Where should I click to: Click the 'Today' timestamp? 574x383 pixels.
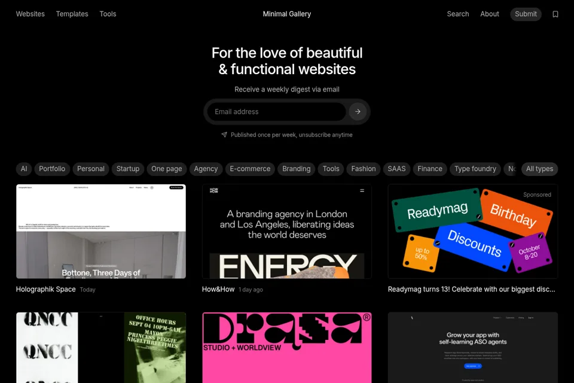(x=87, y=290)
